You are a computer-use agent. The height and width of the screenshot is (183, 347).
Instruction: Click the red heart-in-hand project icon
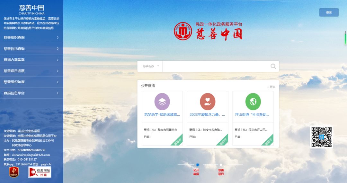(208, 102)
